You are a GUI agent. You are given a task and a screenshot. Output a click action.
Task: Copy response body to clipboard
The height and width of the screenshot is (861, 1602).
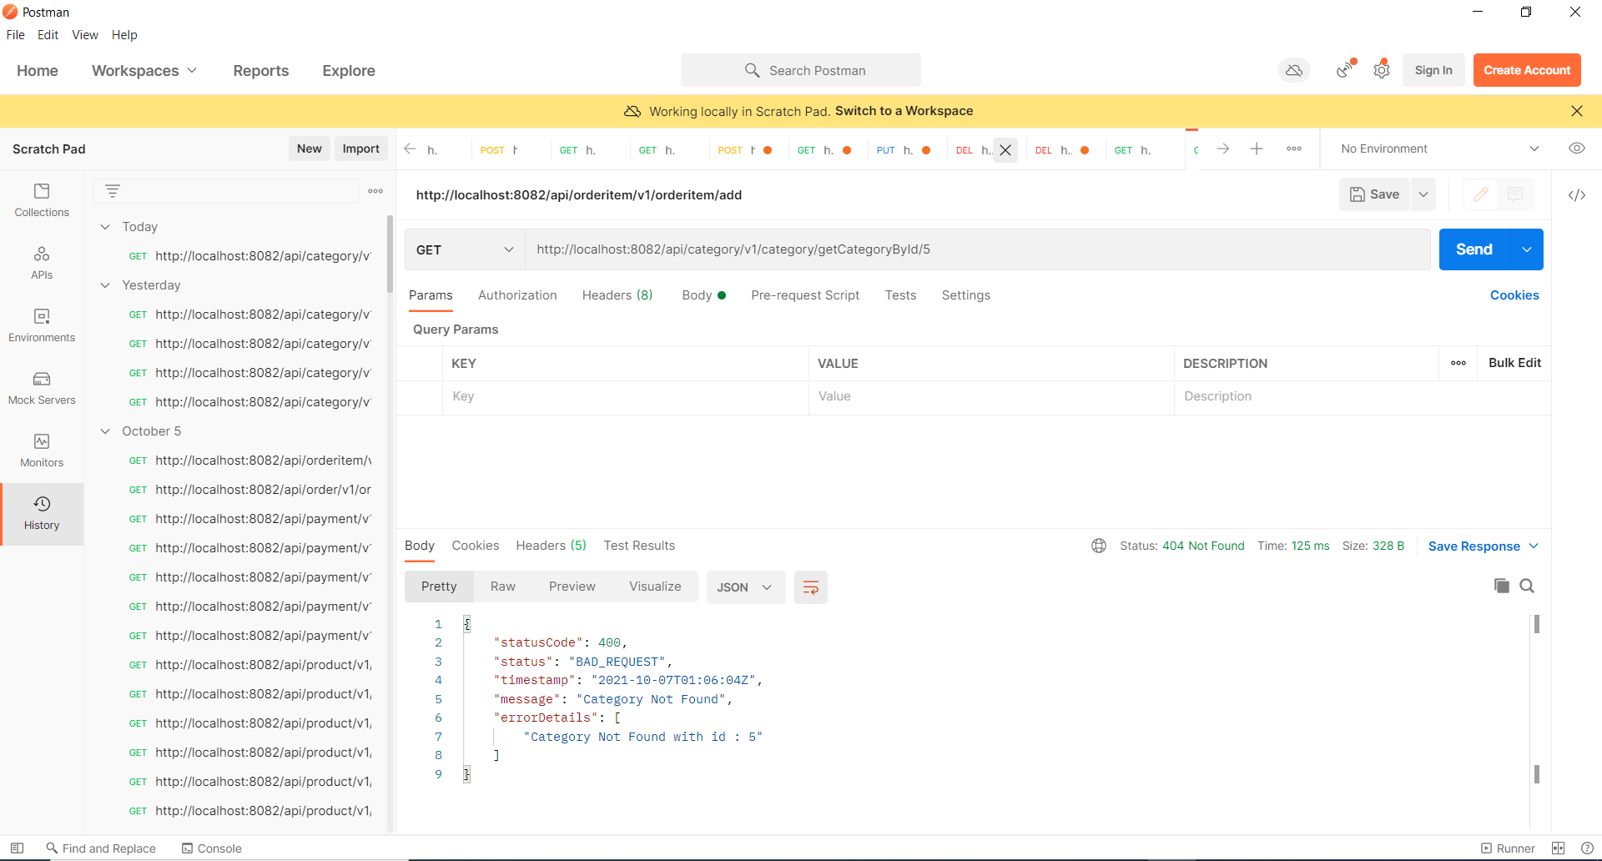(x=1502, y=586)
